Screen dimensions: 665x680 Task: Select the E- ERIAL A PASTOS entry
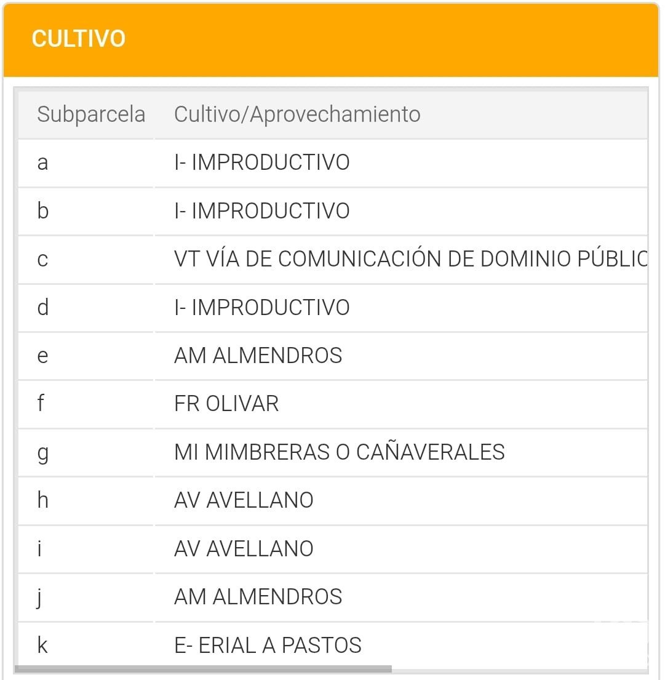point(268,645)
